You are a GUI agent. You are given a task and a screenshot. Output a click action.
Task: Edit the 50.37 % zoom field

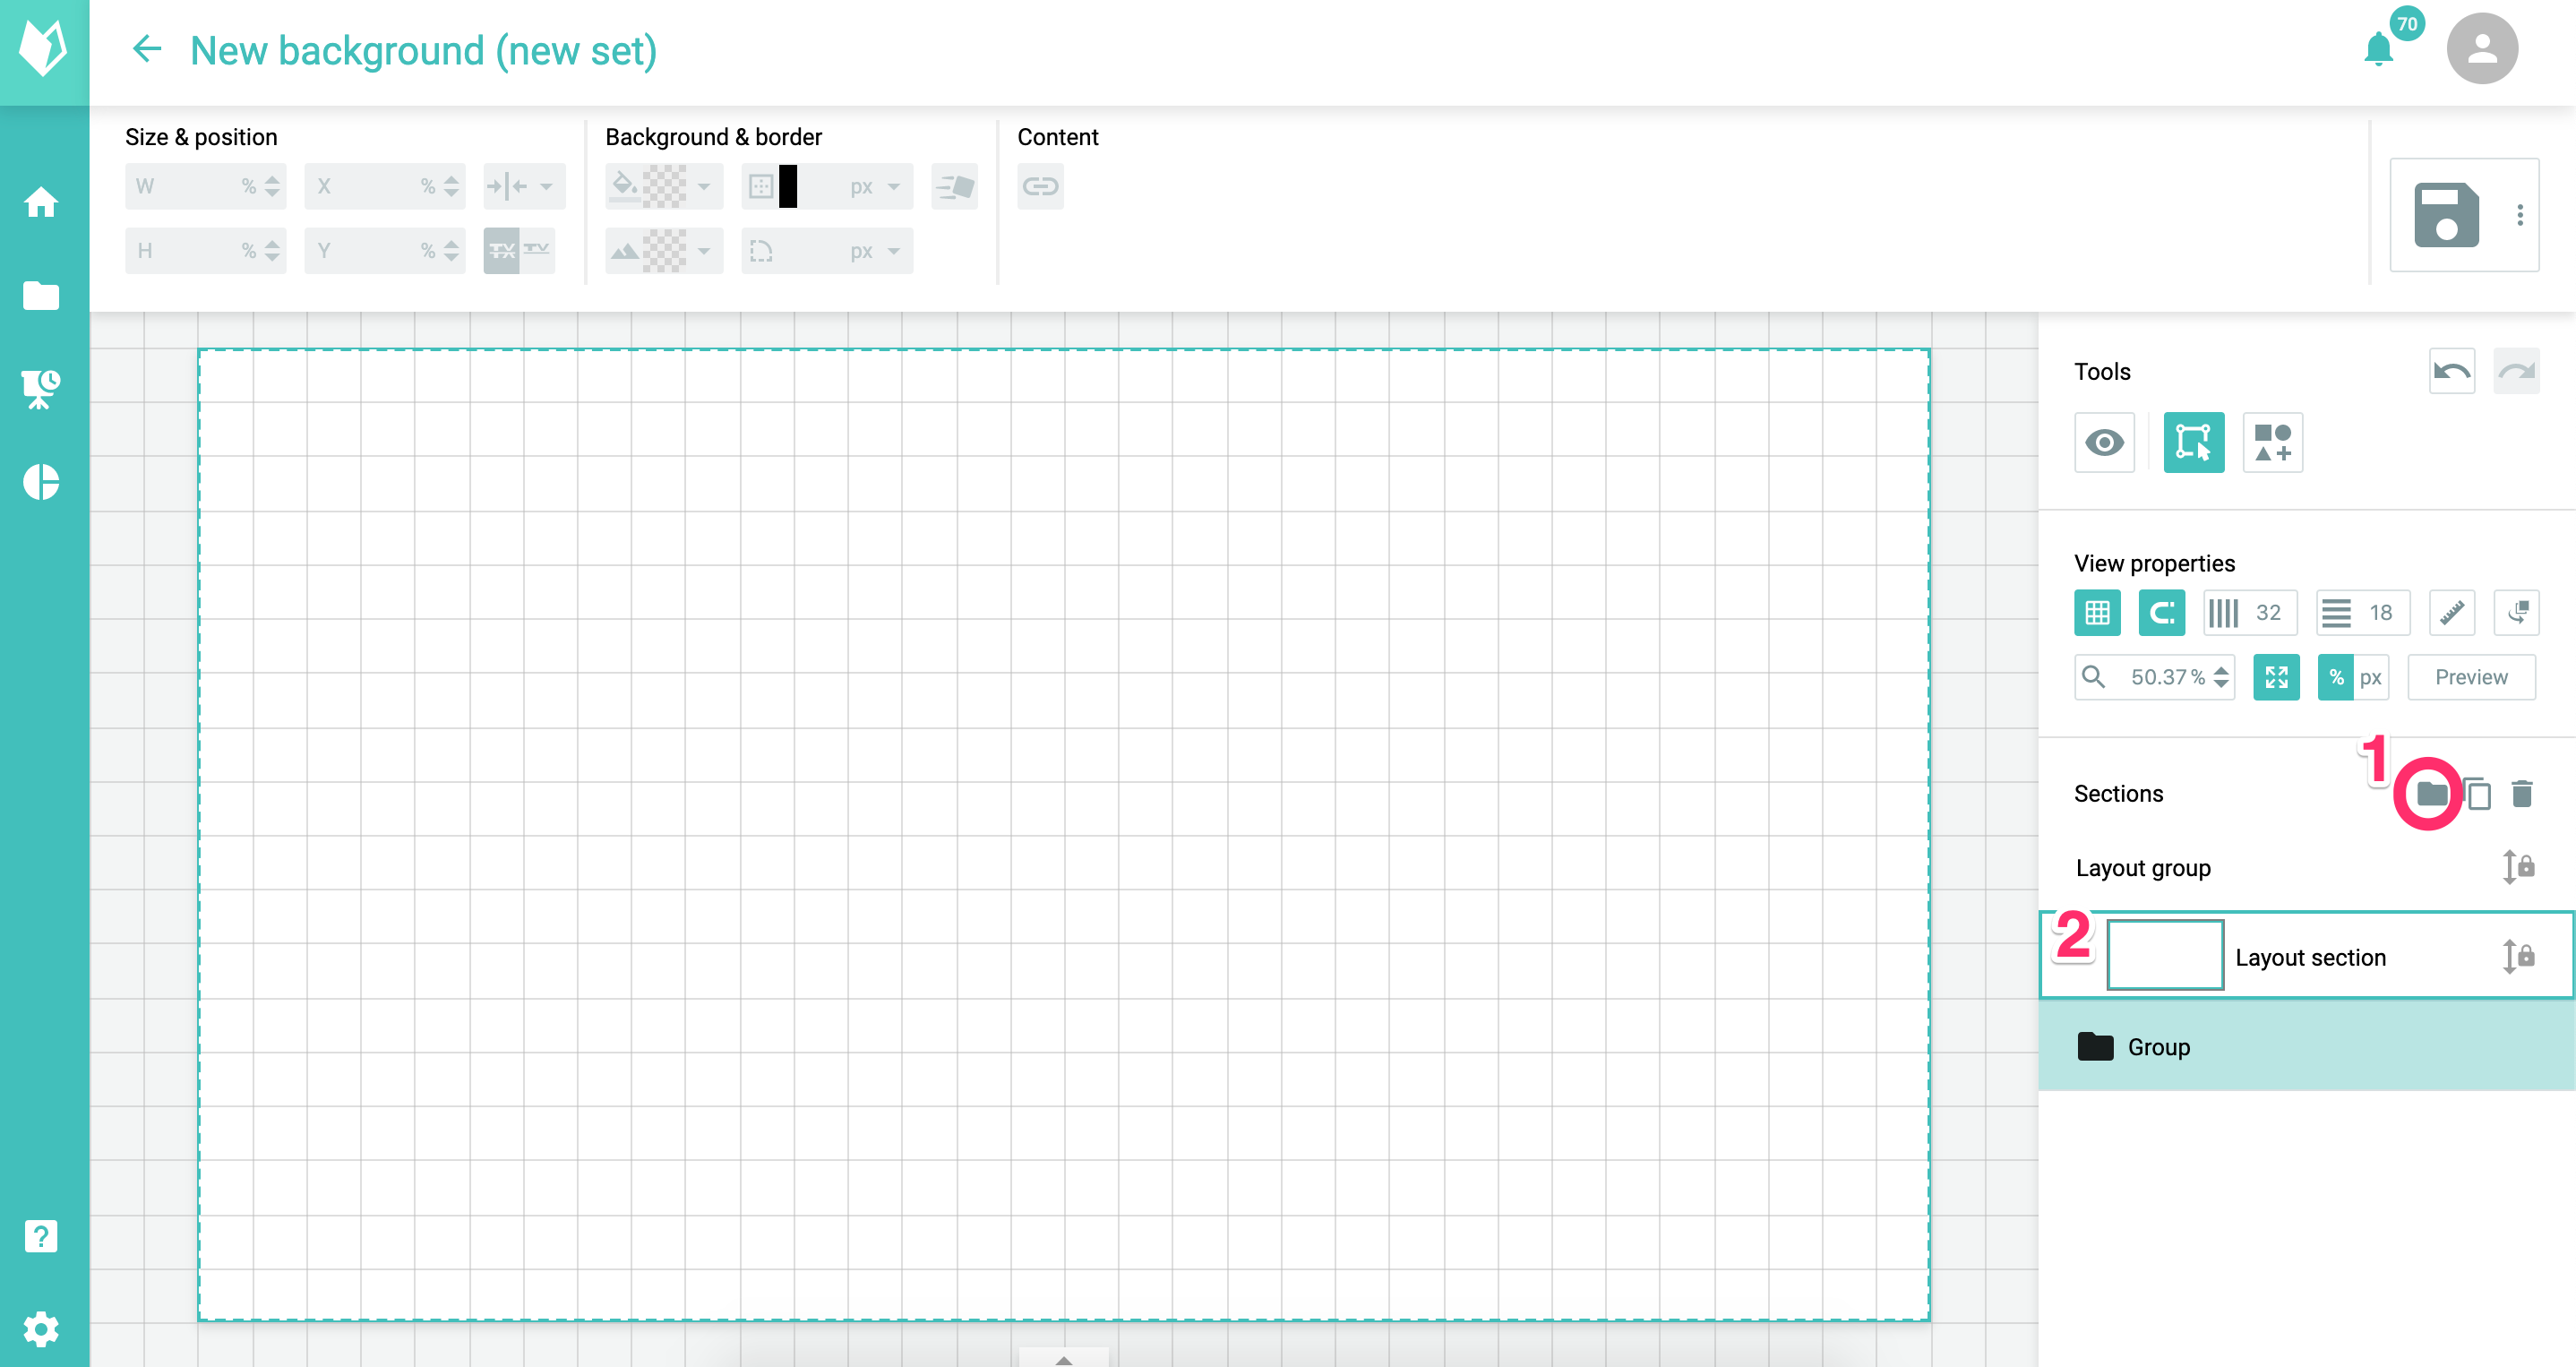[2154, 677]
